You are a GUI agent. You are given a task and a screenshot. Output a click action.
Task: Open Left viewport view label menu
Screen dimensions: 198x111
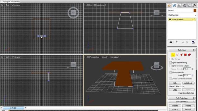point(7,57)
